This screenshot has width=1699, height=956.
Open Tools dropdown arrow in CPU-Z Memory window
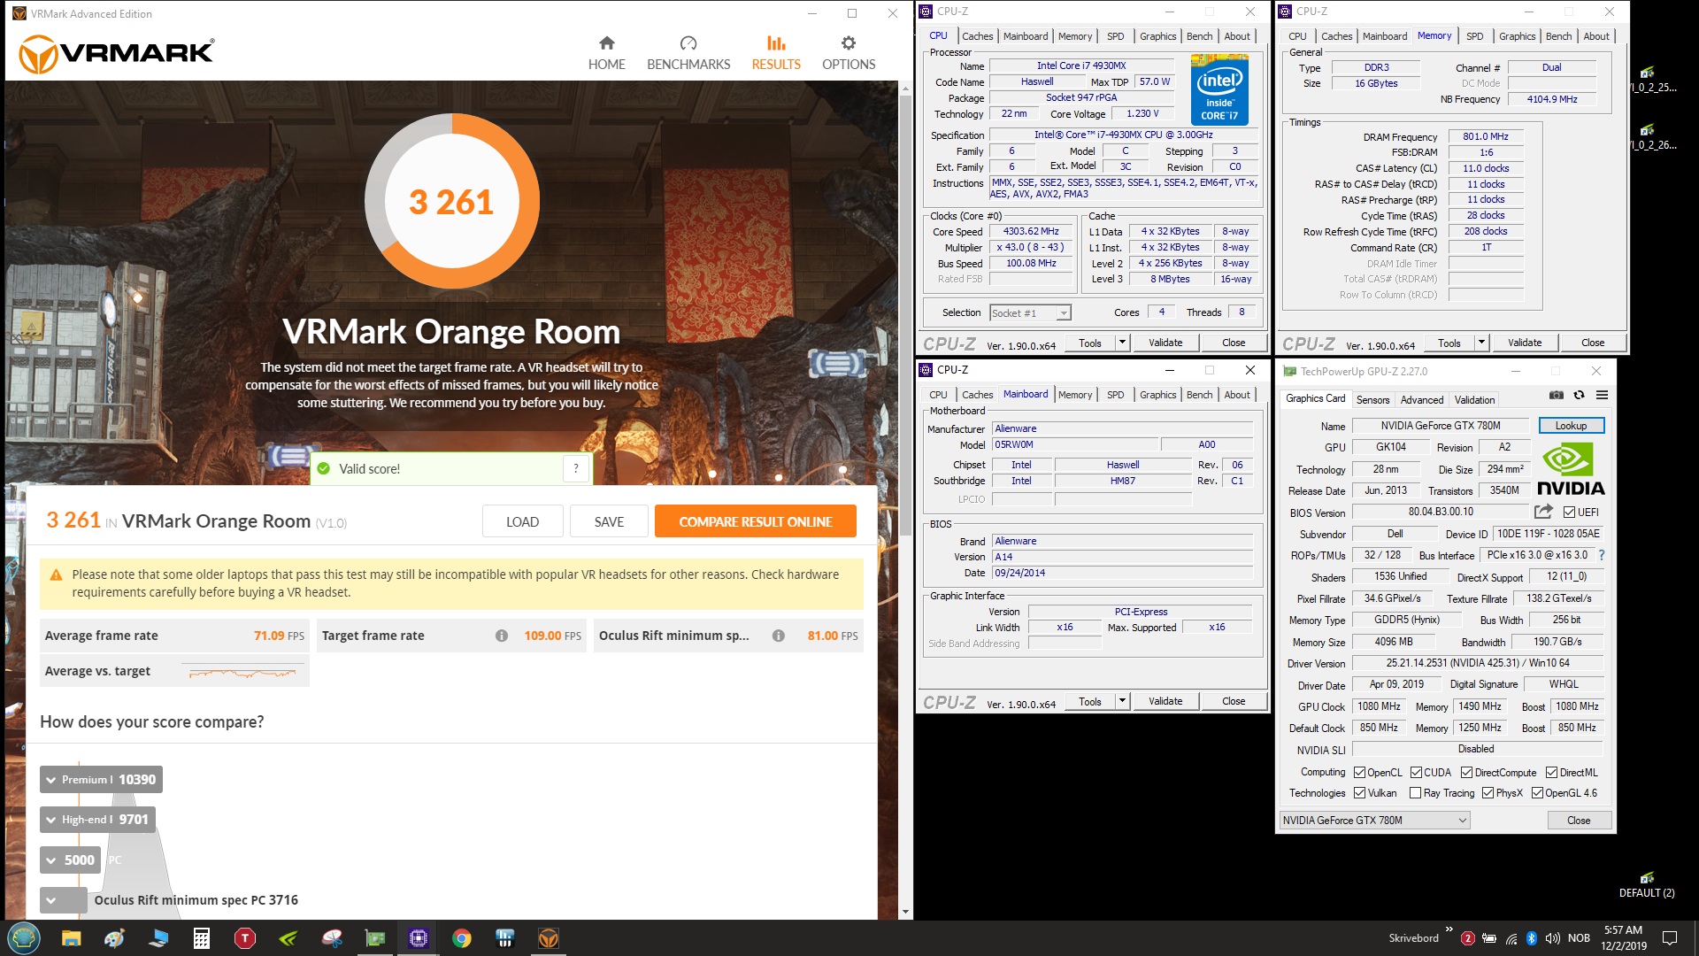click(1481, 343)
